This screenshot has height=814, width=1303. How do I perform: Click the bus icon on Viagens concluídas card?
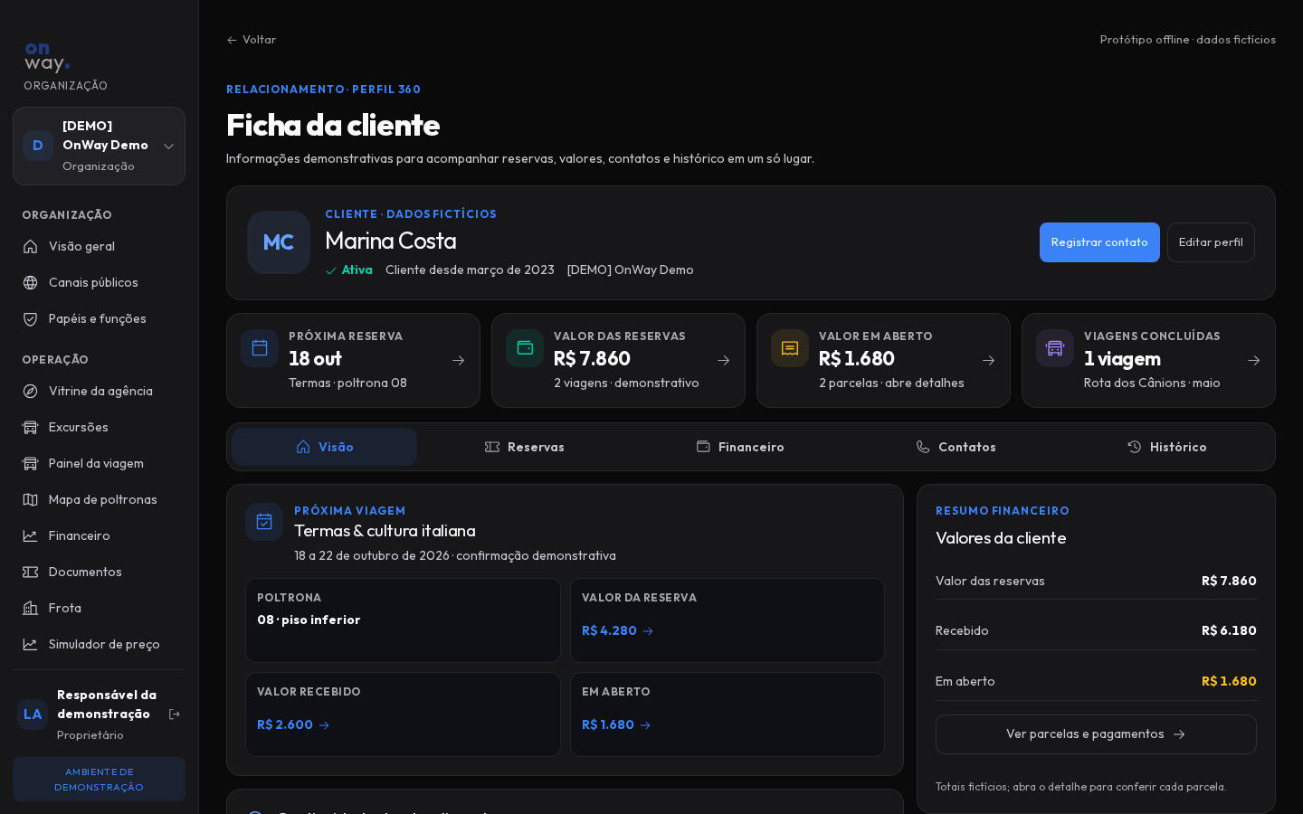(1055, 348)
